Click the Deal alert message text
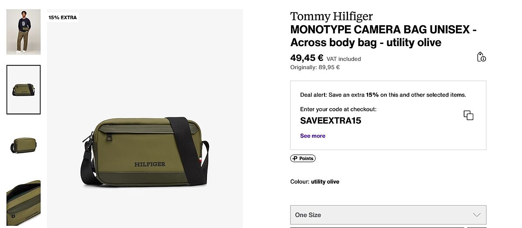 coord(383,95)
